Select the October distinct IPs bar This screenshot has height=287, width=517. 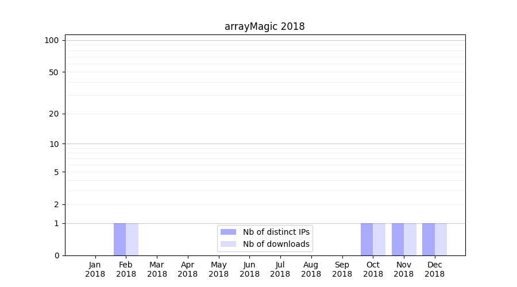[366, 239]
